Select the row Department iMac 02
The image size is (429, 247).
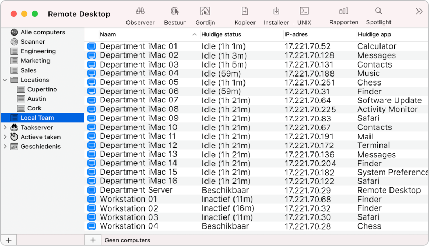pos(257,55)
